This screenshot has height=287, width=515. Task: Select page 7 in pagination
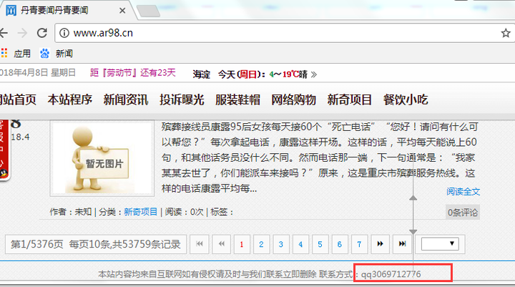click(359, 244)
